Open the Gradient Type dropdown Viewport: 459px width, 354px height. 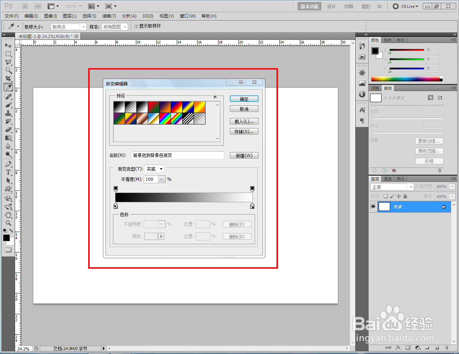(154, 169)
